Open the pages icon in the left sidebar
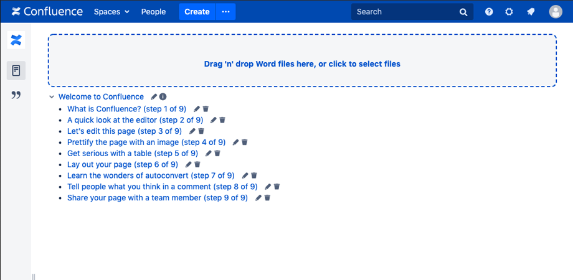The image size is (573, 280). pyautogui.click(x=16, y=70)
